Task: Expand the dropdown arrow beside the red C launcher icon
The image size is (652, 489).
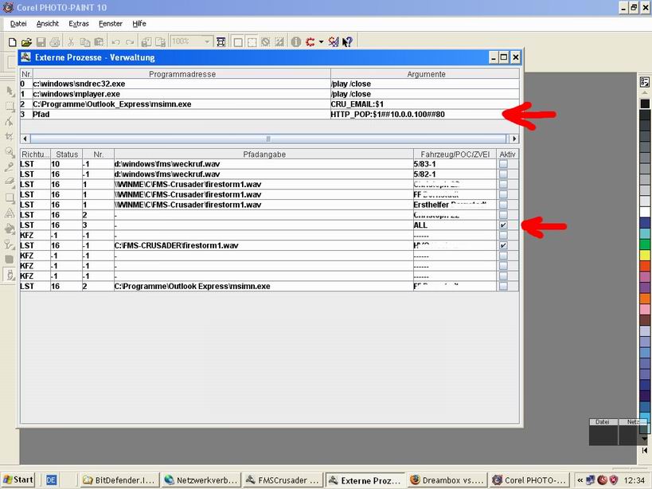Action: [321, 41]
